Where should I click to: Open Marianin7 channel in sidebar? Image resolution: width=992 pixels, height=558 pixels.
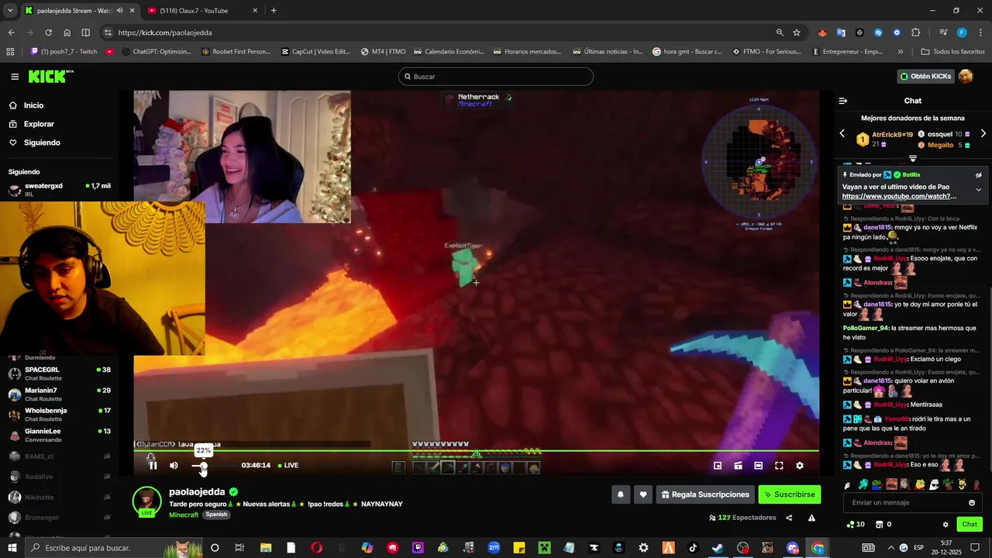pyautogui.click(x=60, y=394)
